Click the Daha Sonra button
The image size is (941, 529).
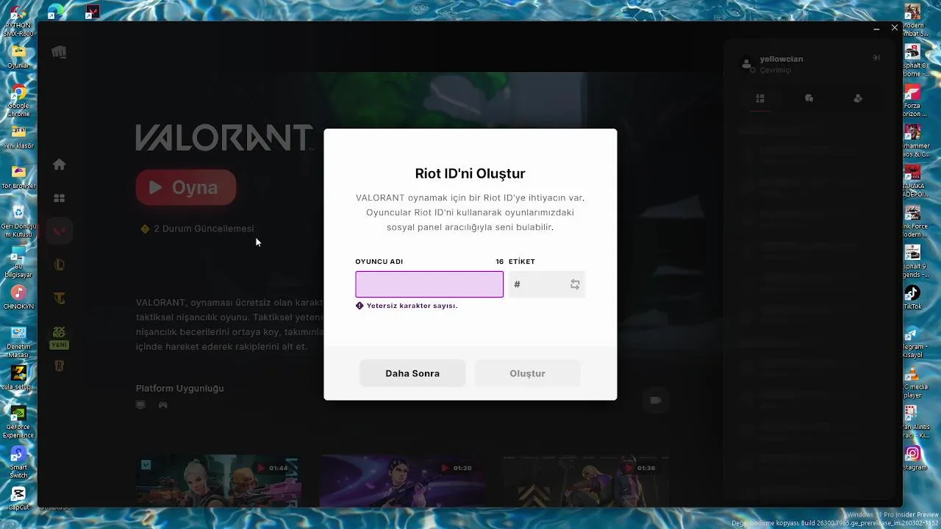[412, 373]
